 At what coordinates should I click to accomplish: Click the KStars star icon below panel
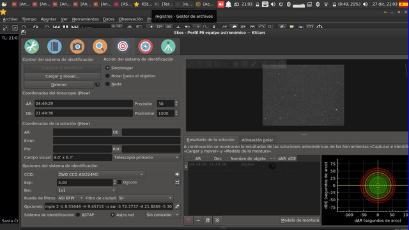[3, 12]
